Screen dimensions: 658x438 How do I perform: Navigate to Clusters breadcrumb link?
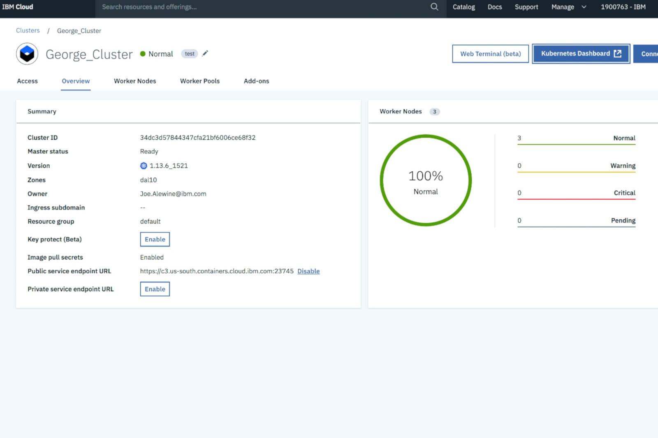point(28,30)
